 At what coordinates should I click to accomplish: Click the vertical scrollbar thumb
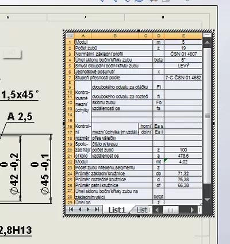click(x=207, y=116)
